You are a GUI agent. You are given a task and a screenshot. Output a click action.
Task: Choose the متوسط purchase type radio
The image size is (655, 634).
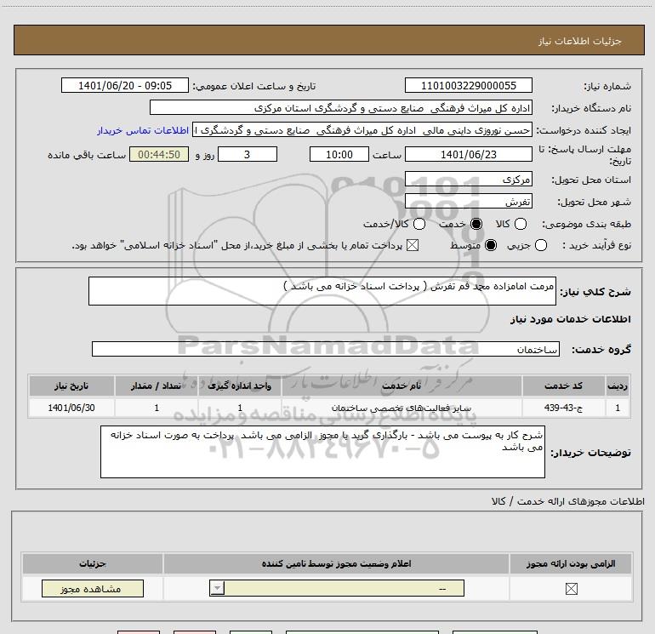(x=491, y=245)
